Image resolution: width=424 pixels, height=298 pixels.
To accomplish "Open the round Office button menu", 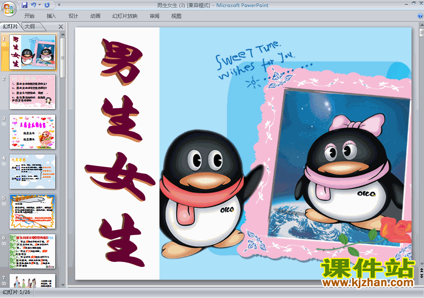I will pos(9,9).
